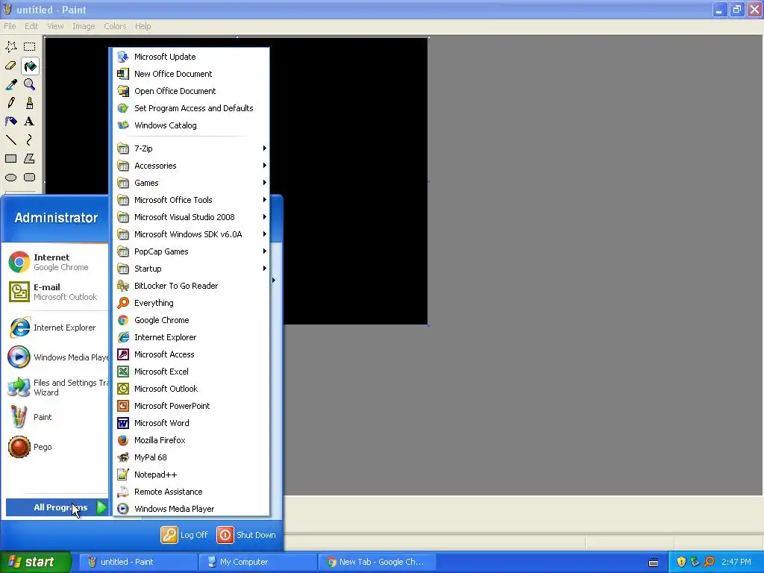Viewport: 764px width, 573px height.
Task: Click the security shield tray icon
Action: [x=681, y=562]
